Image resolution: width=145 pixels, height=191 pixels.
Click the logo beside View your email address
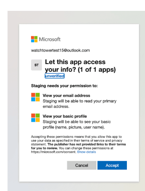coord(35,97)
